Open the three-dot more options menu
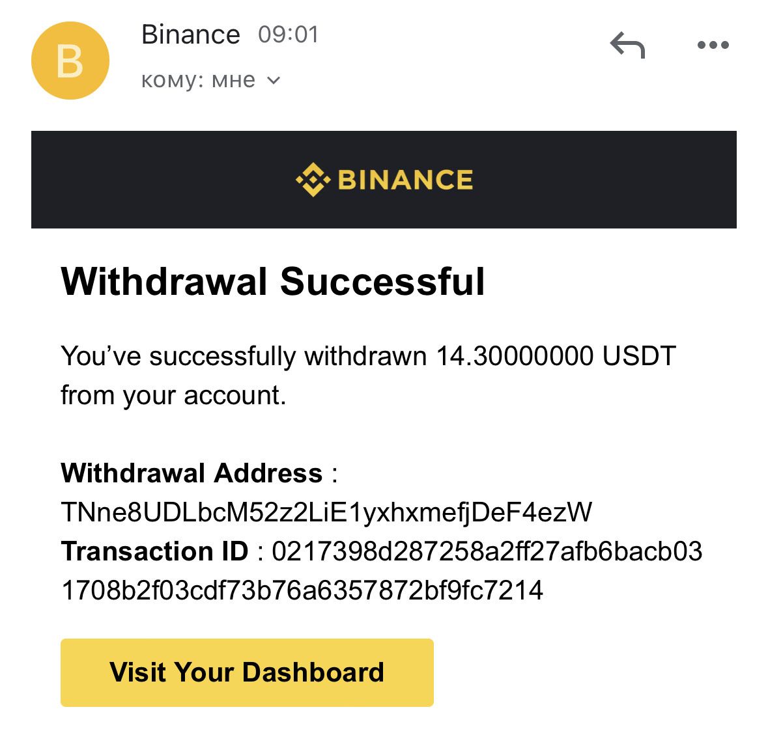This screenshot has height=731, width=768. 713,46
